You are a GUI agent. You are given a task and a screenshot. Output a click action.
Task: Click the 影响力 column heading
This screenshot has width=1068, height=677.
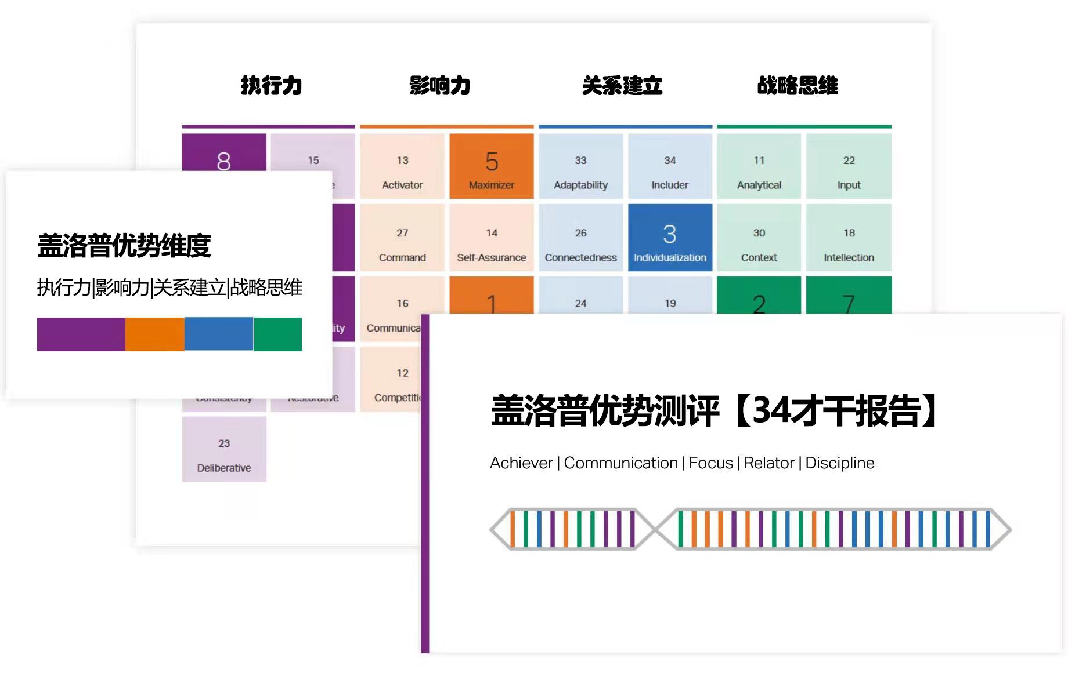440,85
